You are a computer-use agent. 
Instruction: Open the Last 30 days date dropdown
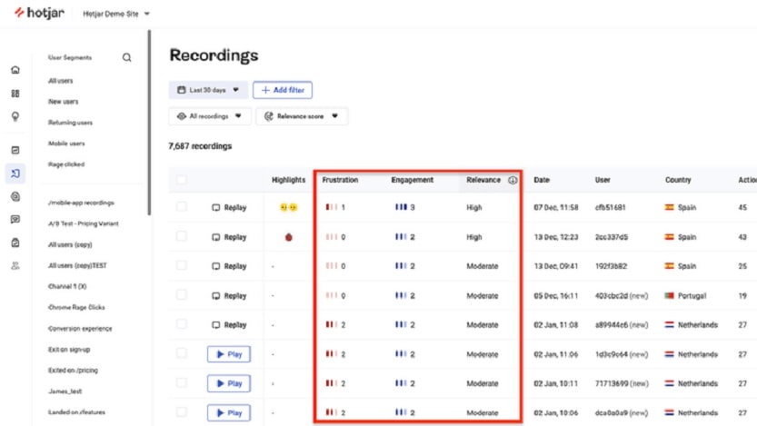pos(208,90)
